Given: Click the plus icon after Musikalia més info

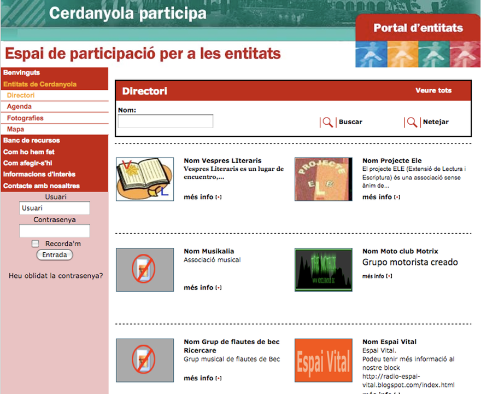Looking at the screenshot, I should (x=219, y=288).
